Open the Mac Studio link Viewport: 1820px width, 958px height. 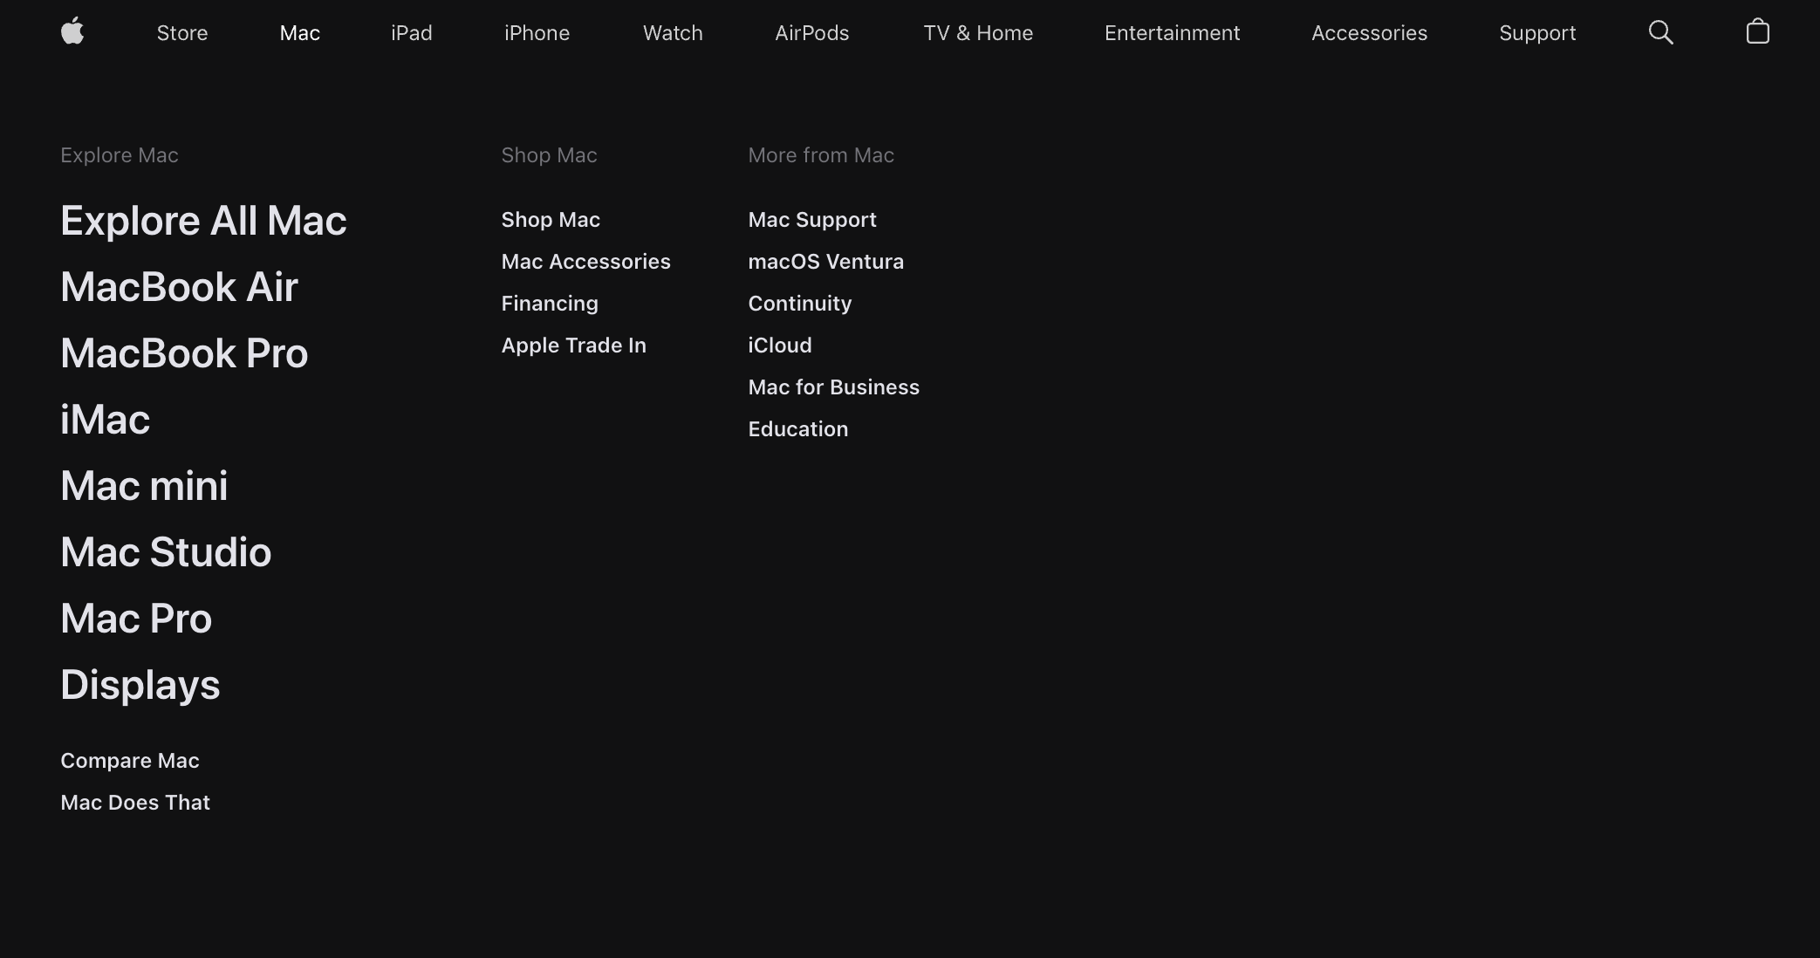click(x=166, y=552)
